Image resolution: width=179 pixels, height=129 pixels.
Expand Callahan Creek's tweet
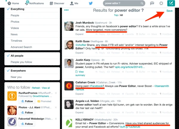79,94
